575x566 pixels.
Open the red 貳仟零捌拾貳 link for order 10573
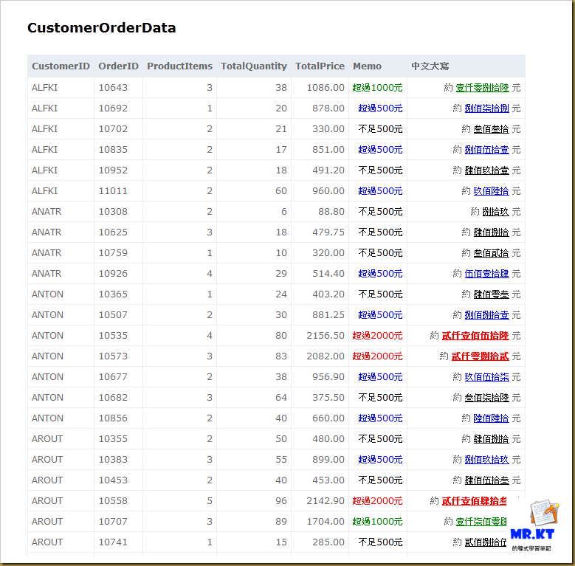pos(480,356)
